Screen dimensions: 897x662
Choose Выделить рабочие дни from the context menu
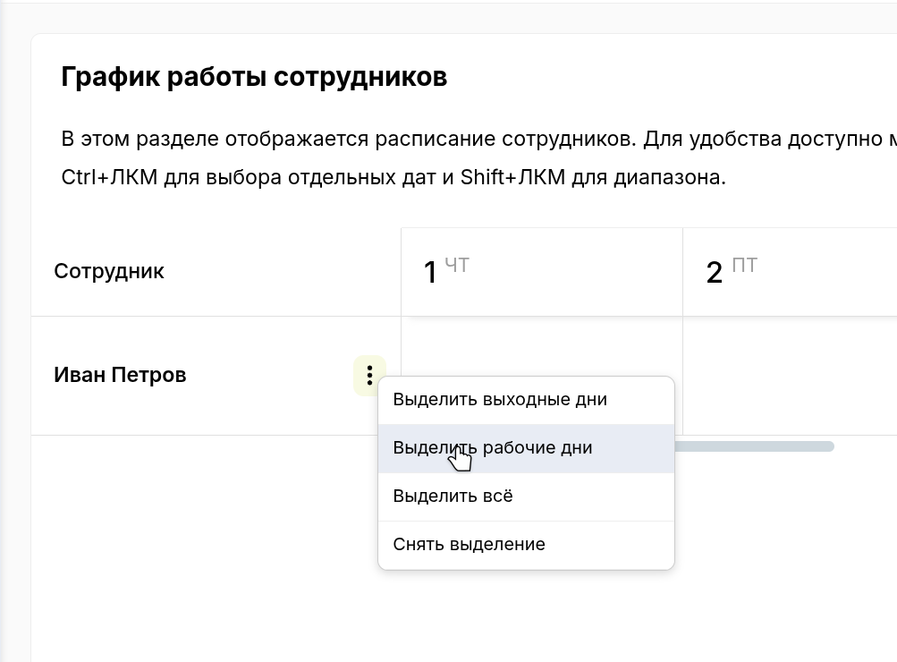pyautogui.click(x=492, y=447)
